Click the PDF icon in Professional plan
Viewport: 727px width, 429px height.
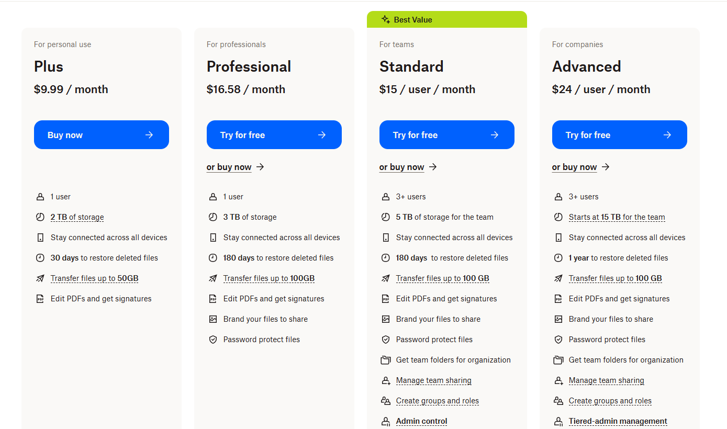(213, 299)
